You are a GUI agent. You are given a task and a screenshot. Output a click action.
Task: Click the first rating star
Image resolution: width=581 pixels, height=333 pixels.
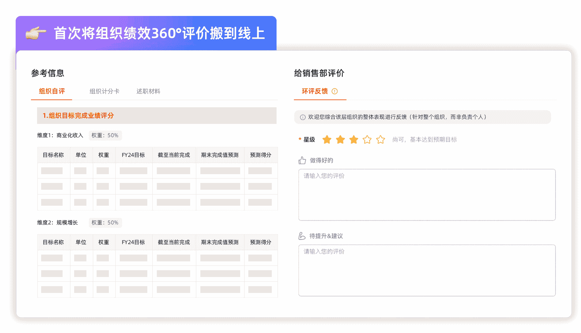pos(327,140)
